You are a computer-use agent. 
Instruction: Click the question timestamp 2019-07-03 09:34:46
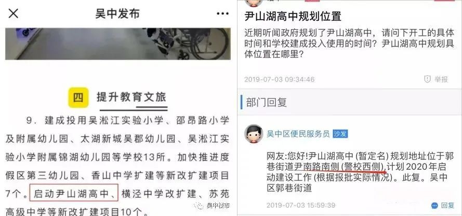279,79
